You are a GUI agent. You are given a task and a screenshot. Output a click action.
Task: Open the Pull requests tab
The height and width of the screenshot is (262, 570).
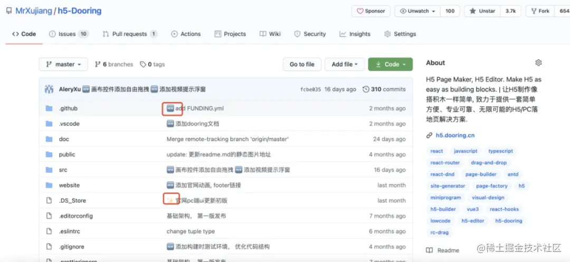(130, 34)
